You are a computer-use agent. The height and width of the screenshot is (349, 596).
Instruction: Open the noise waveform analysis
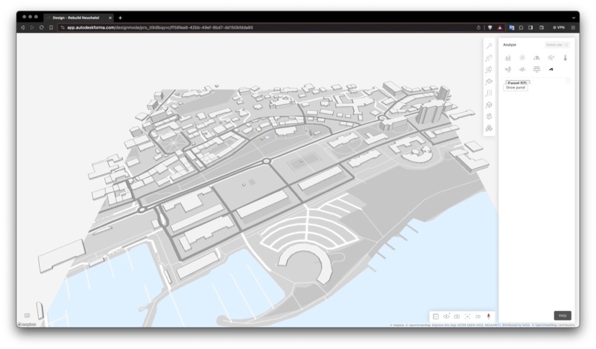(x=522, y=69)
